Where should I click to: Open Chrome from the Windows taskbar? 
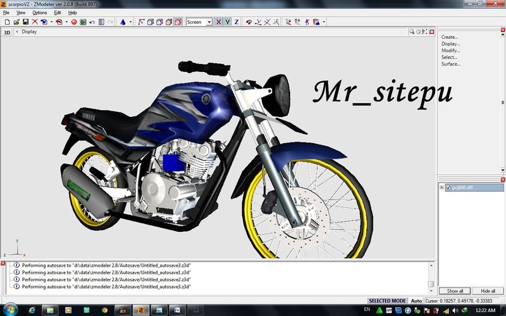[104, 310]
